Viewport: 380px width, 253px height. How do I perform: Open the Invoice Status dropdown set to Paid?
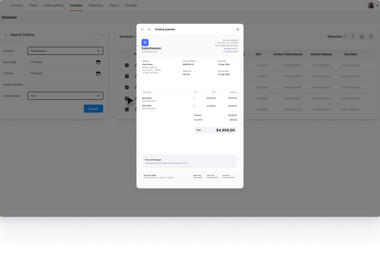pos(65,96)
